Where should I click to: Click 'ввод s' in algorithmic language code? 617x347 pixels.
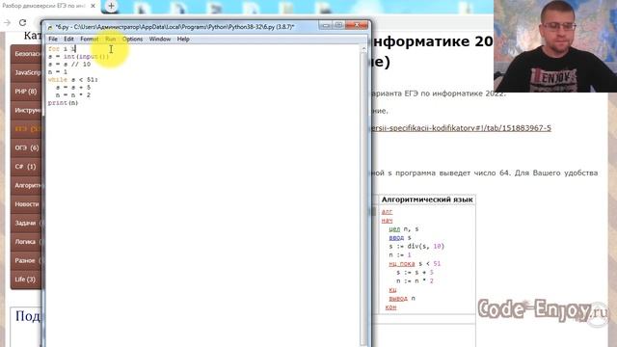[x=400, y=238]
